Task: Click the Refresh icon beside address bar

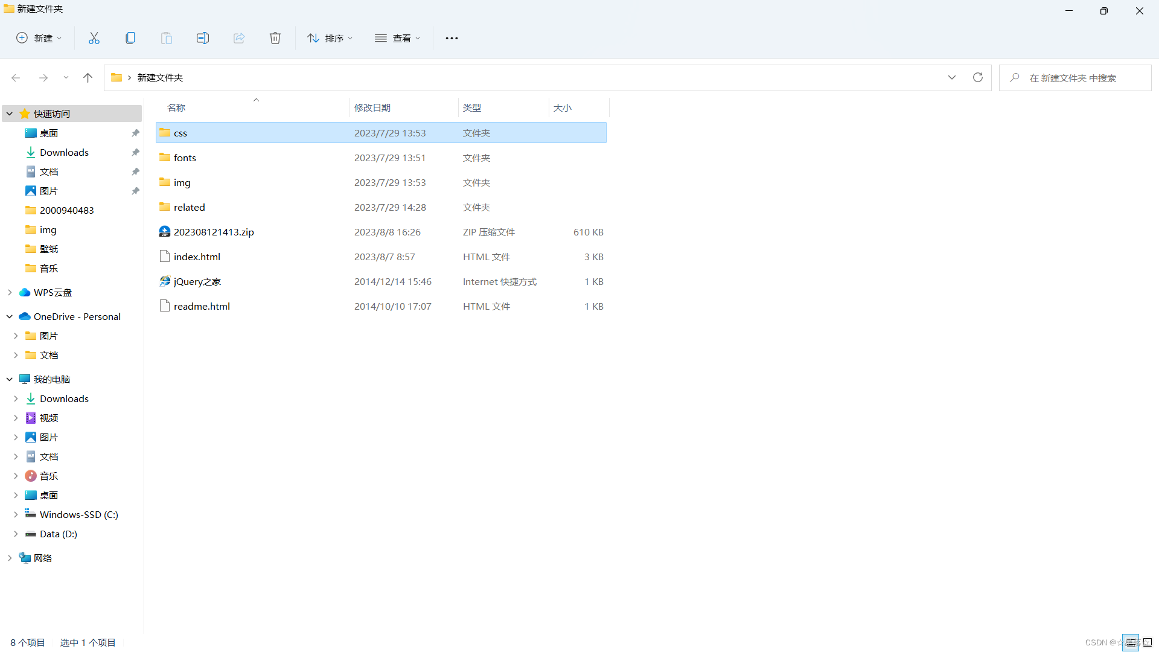Action: coord(978,77)
